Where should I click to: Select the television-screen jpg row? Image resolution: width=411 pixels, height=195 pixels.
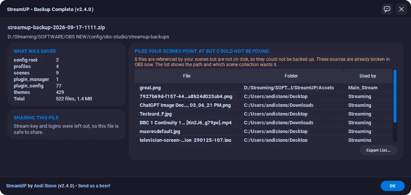(264, 139)
